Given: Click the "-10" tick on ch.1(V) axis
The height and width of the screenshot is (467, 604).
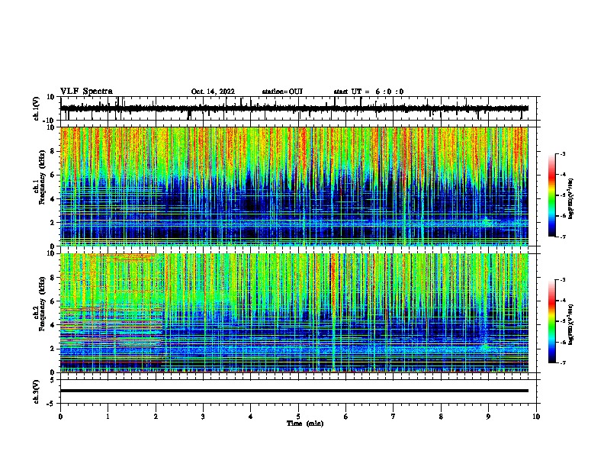Looking at the screenshot, I should coord(50,121).
